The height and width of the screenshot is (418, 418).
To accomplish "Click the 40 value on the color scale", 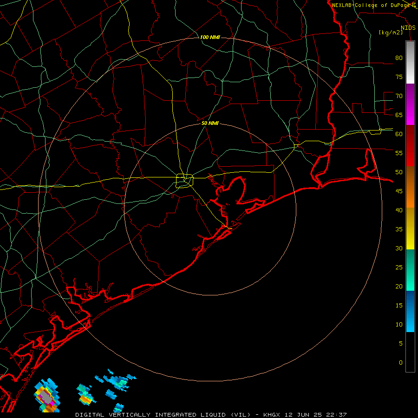I will pos(399,210).
